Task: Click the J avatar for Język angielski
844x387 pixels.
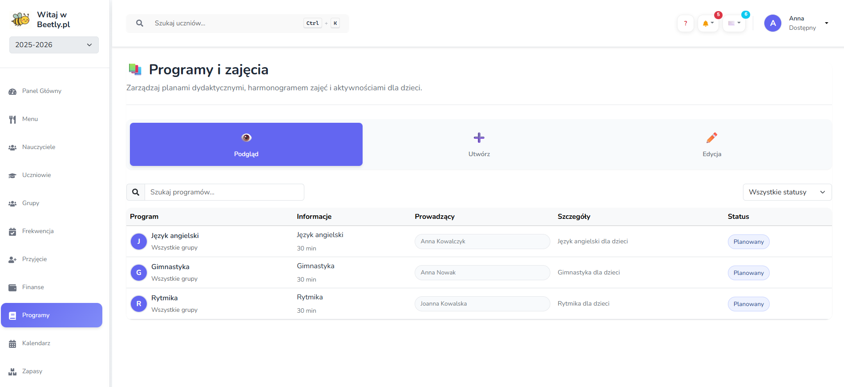Action: tap(139, 242)
